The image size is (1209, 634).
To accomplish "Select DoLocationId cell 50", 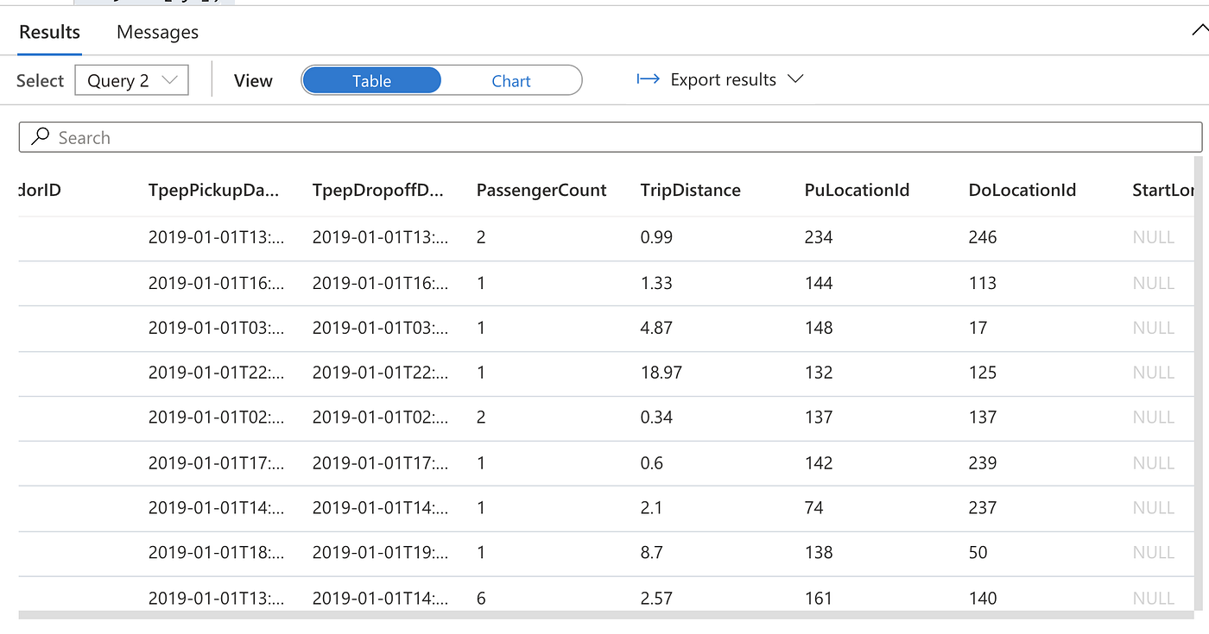I will click(x=978, y=553).
